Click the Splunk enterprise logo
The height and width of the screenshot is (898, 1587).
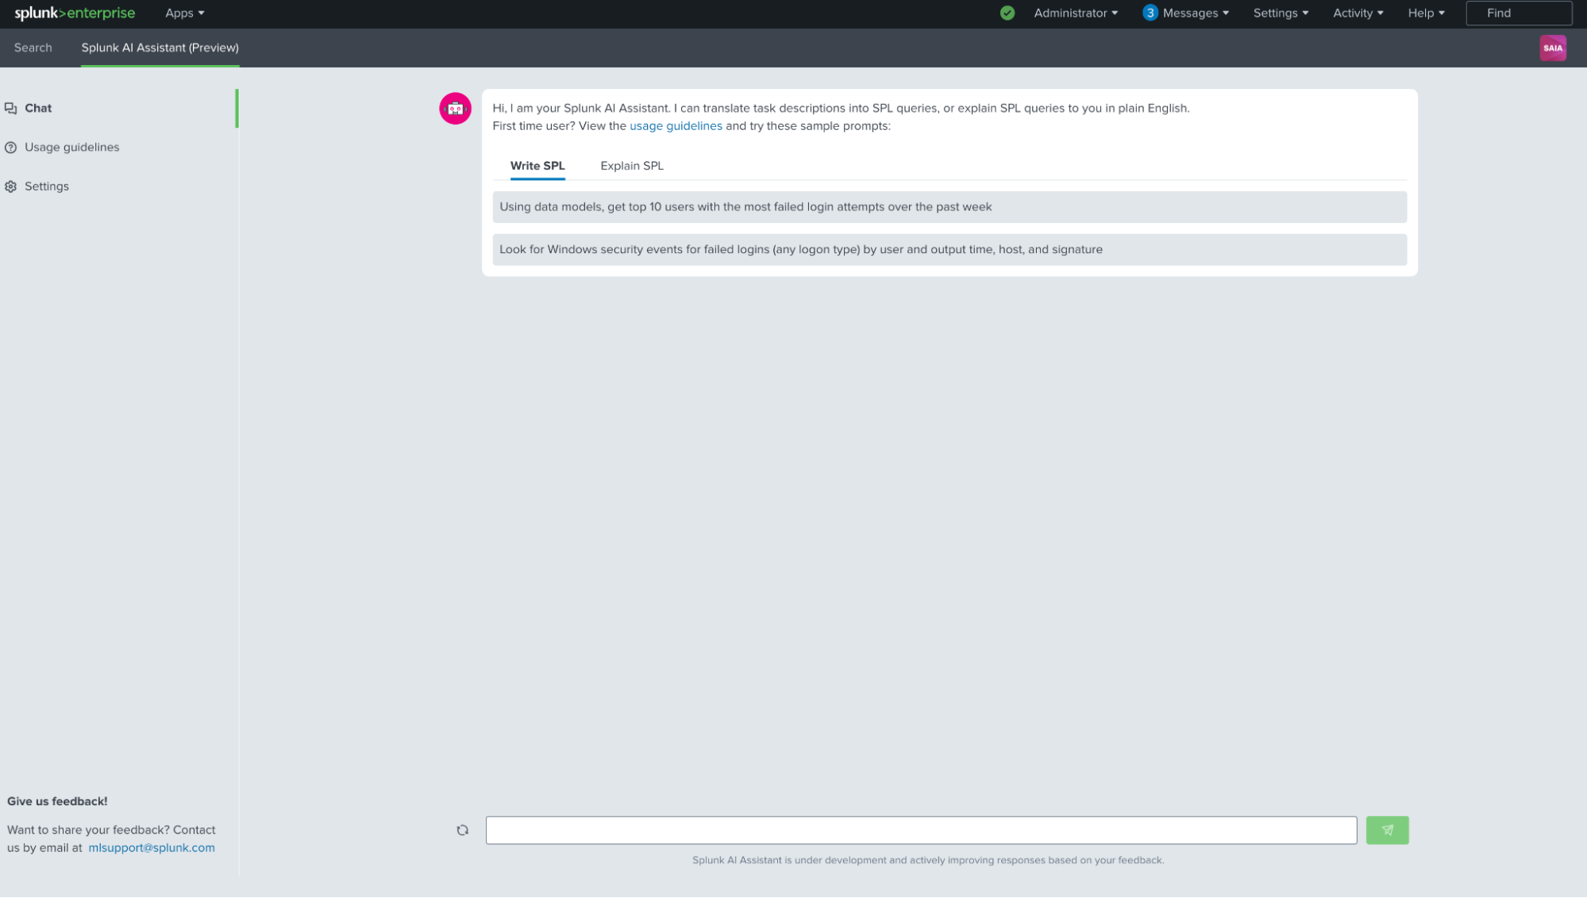pos(75,13)
